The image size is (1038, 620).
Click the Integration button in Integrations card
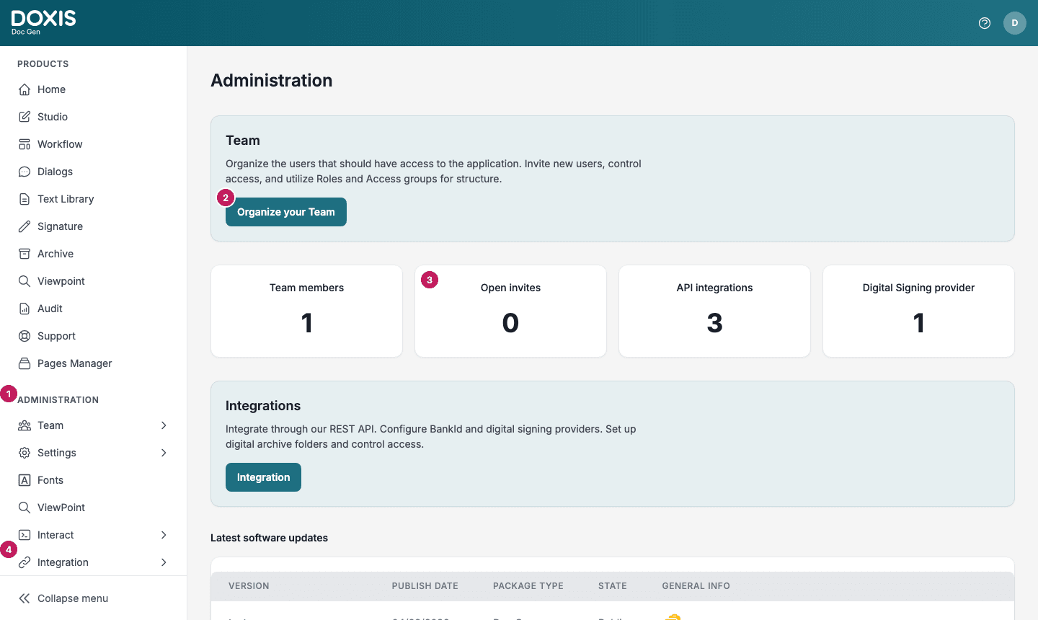(x=263, y=477)
